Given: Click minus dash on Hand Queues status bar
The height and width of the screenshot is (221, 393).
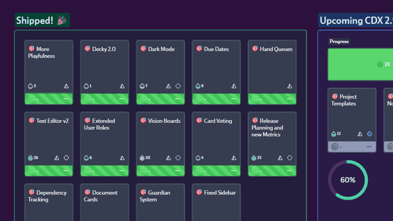Looking at the screenshot, I should pos(289,99).
